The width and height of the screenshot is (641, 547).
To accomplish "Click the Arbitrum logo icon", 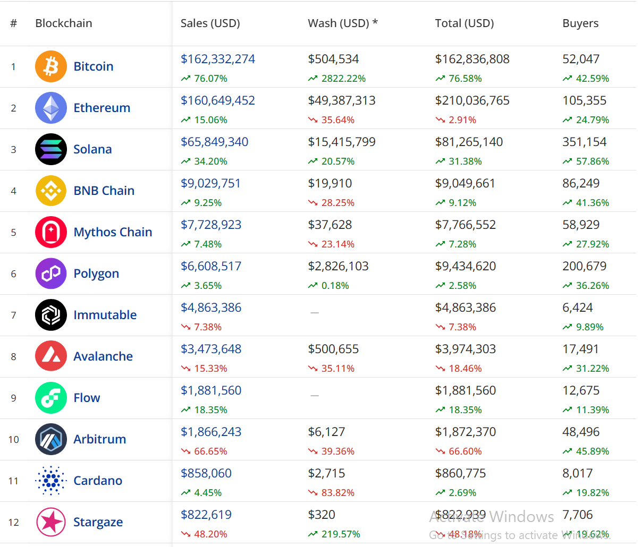I will (x=51, y=439).
